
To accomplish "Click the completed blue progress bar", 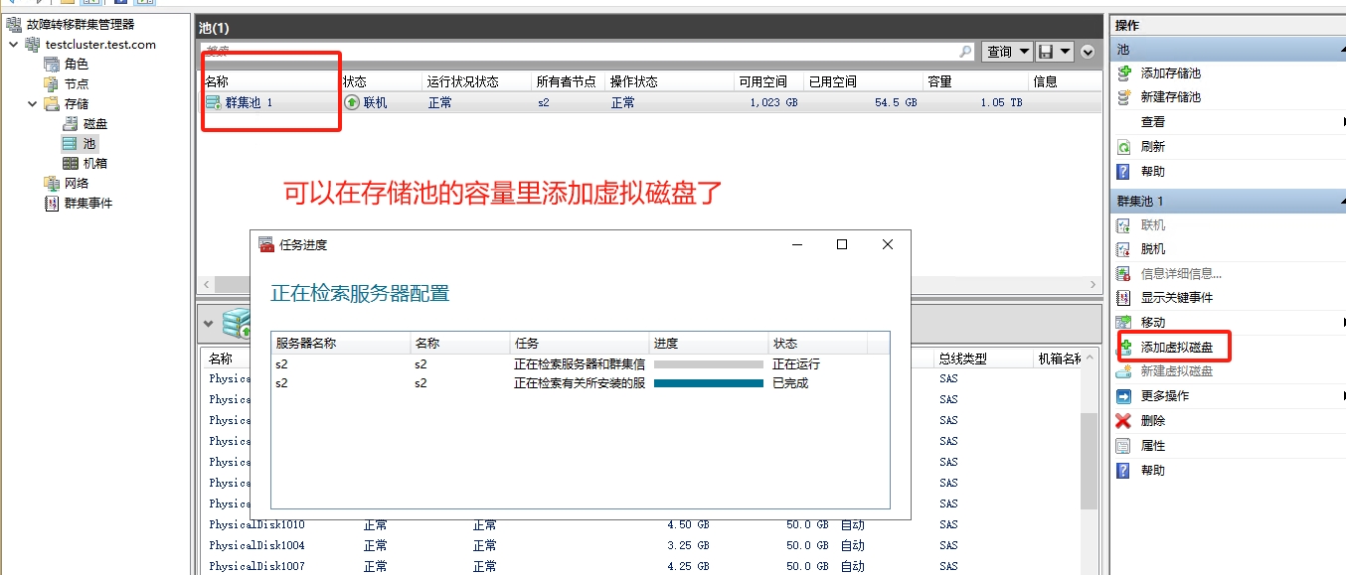I will (708, 383).
